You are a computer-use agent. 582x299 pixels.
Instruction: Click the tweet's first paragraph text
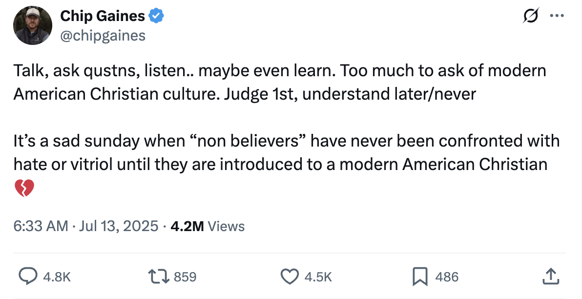click(279, 82)
